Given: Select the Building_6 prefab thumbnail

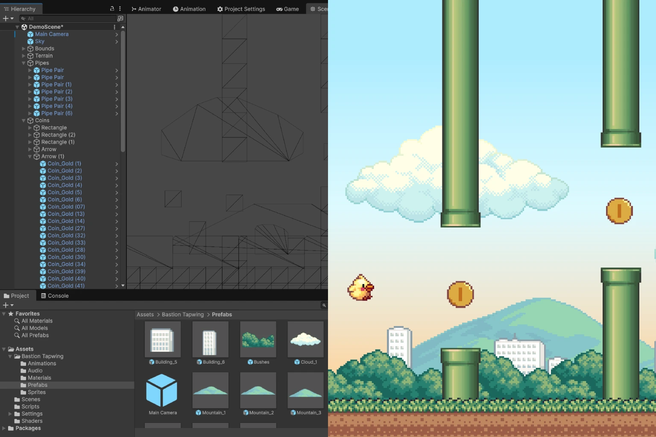Looking at the screenshot, I should tap(211, 339).
